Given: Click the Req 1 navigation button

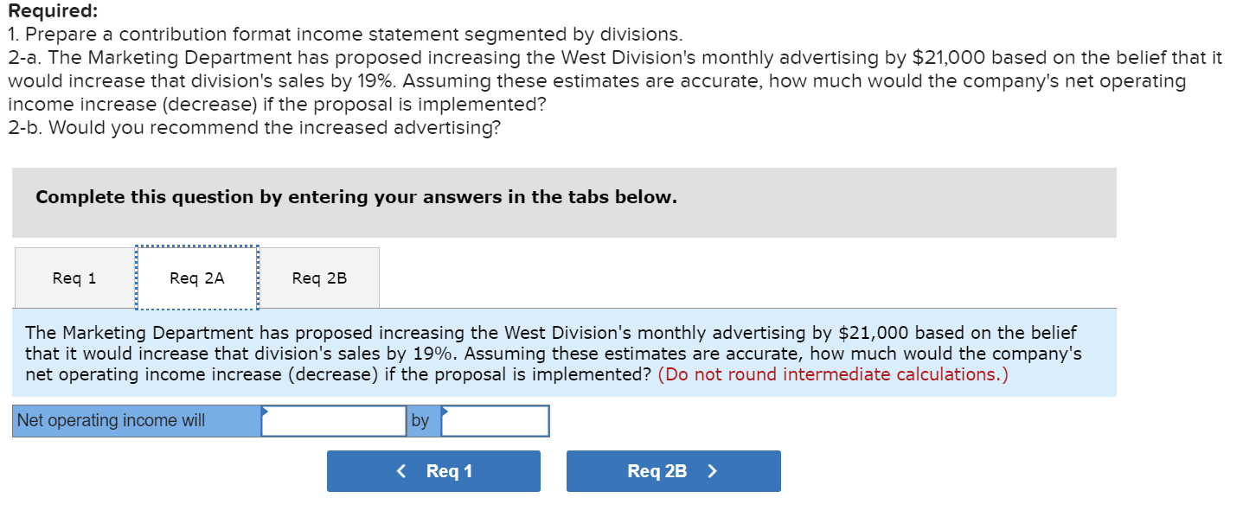Looking at the screenshot, I should 433,470.
